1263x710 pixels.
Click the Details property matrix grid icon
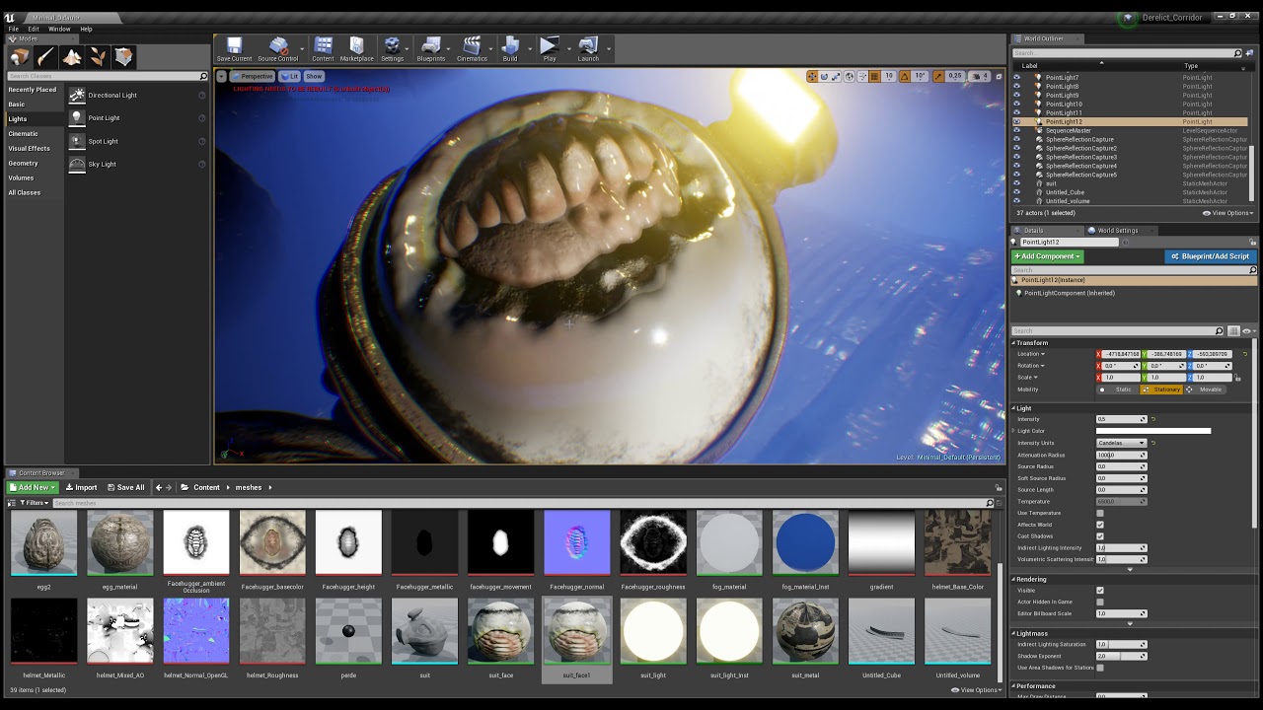pos(1233,331)
